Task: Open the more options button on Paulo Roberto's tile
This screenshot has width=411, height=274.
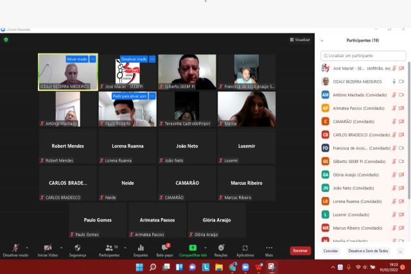Action: click(x=152, y=96)
